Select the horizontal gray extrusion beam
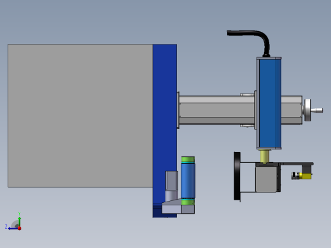Image resolution: width=331 pixels, height=248 pixels. 216,110
